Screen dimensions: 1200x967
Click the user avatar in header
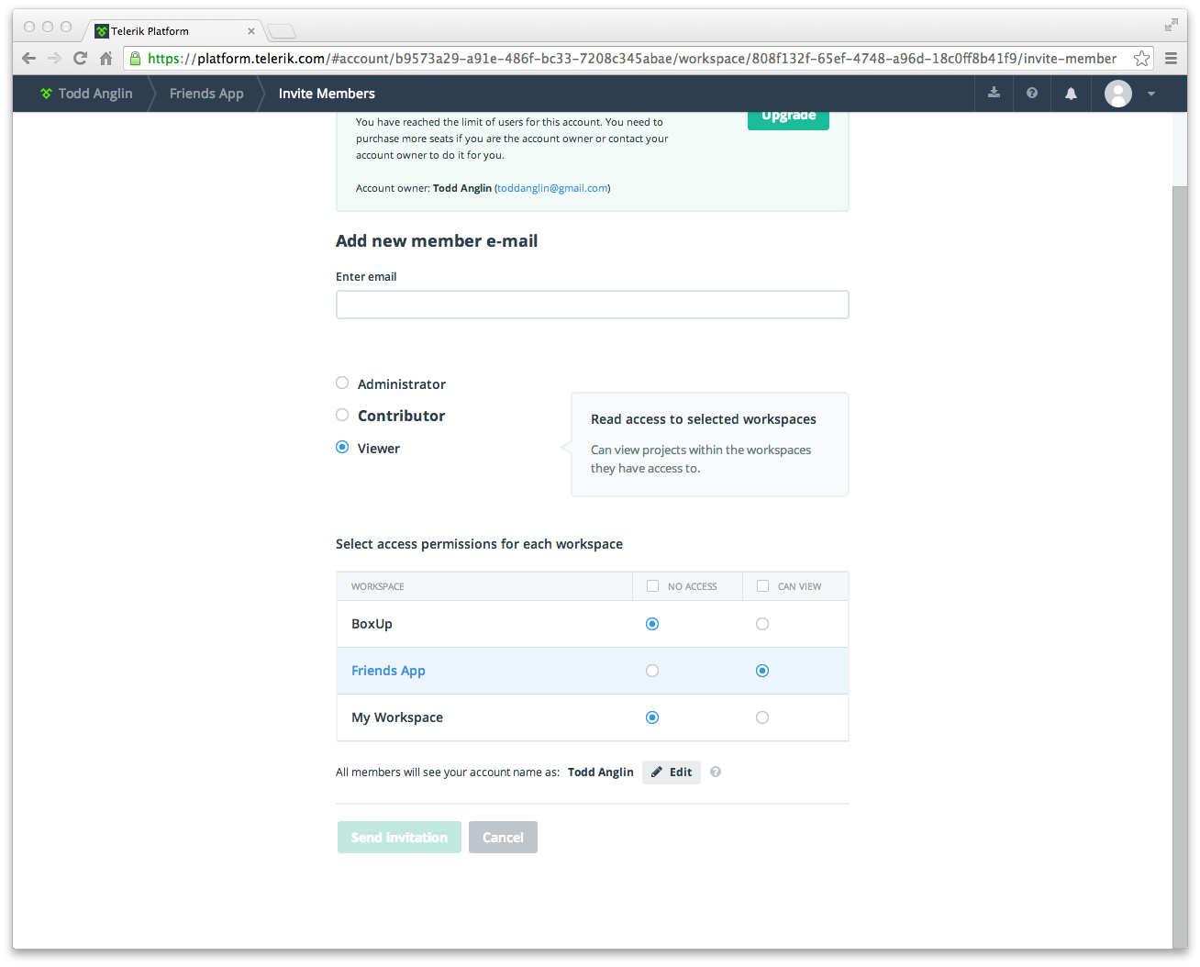point(1118,94)
